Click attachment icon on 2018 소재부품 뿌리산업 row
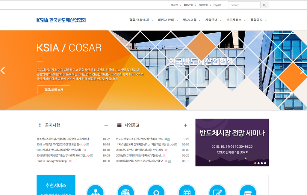This screenshot has width=307, height=195. (88, 145)
